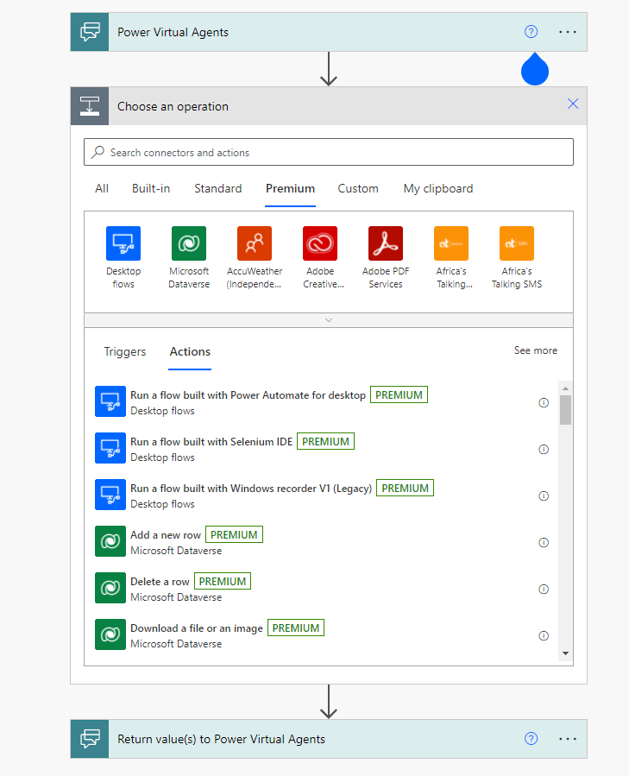Image resolution: width=629 pixels, height=776 pixels.
Task: Open the Adobe Creative Cloud connector
Action: [x=320, y=243]
